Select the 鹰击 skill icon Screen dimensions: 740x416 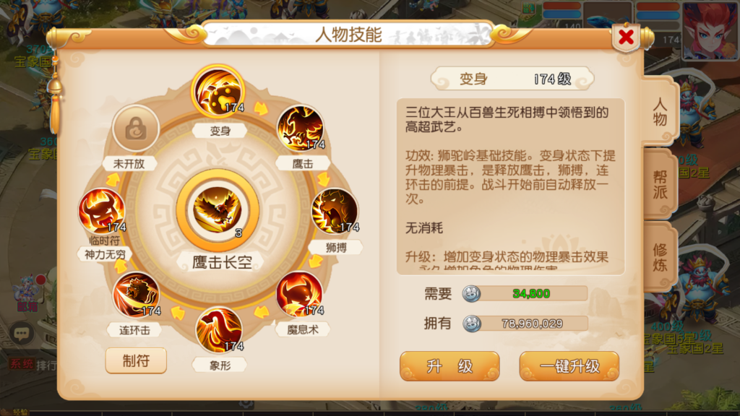click(x=300, y=129)
